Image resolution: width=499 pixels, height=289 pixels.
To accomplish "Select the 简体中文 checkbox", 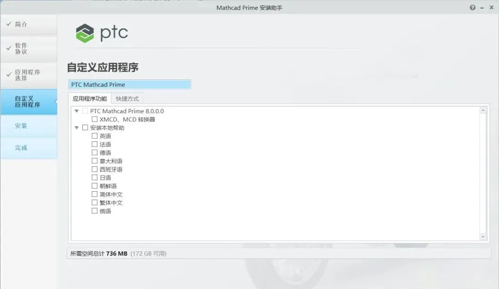I will [95, 194].
